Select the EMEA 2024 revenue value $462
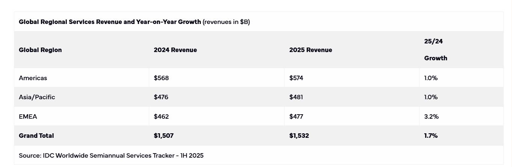This screenshot has width=512, height=167. [x=161, y=116]
